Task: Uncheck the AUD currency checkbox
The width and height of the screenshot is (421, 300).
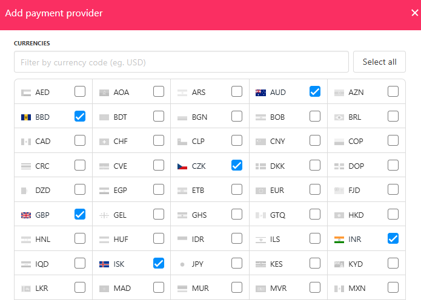Action: click(315, 92)
